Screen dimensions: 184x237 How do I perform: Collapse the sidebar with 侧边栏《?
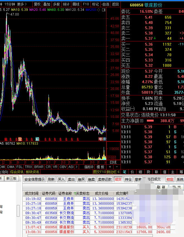click(x=113, y=172)
